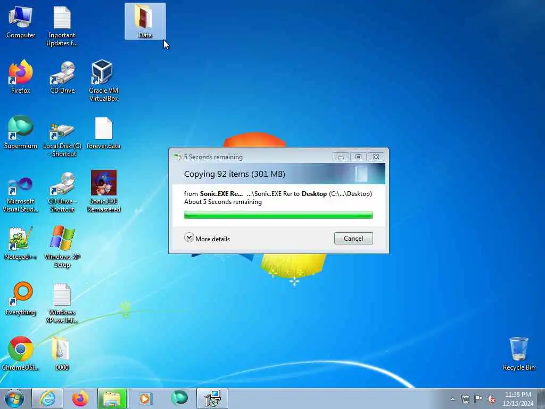The height and width of the screenshot is (409, 545).
Task: Select the 0000 folder icon
Action: [x=62, y=353]
